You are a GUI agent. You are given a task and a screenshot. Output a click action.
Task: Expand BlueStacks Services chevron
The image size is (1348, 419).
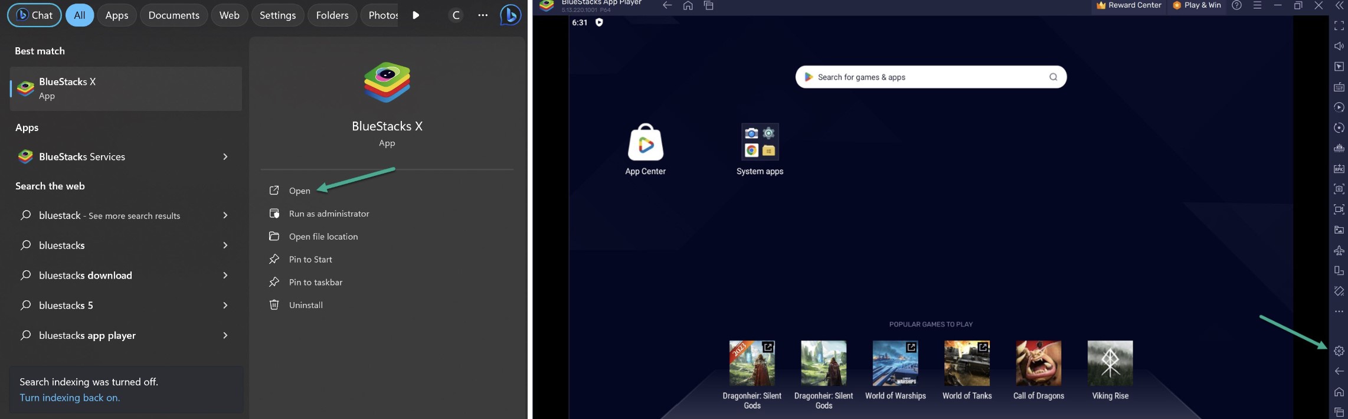[225, 156]
